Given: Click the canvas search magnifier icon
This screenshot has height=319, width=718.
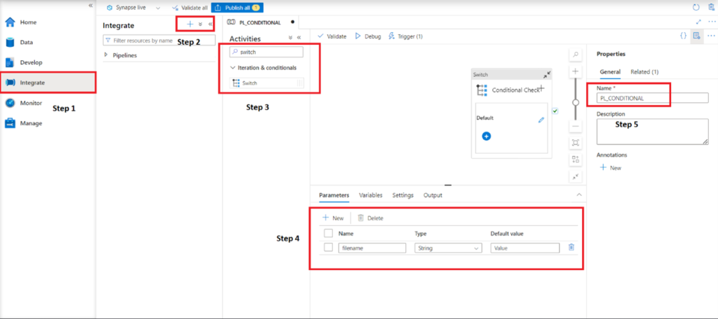Looking at the screenshot, I should [x=575, y=55].
